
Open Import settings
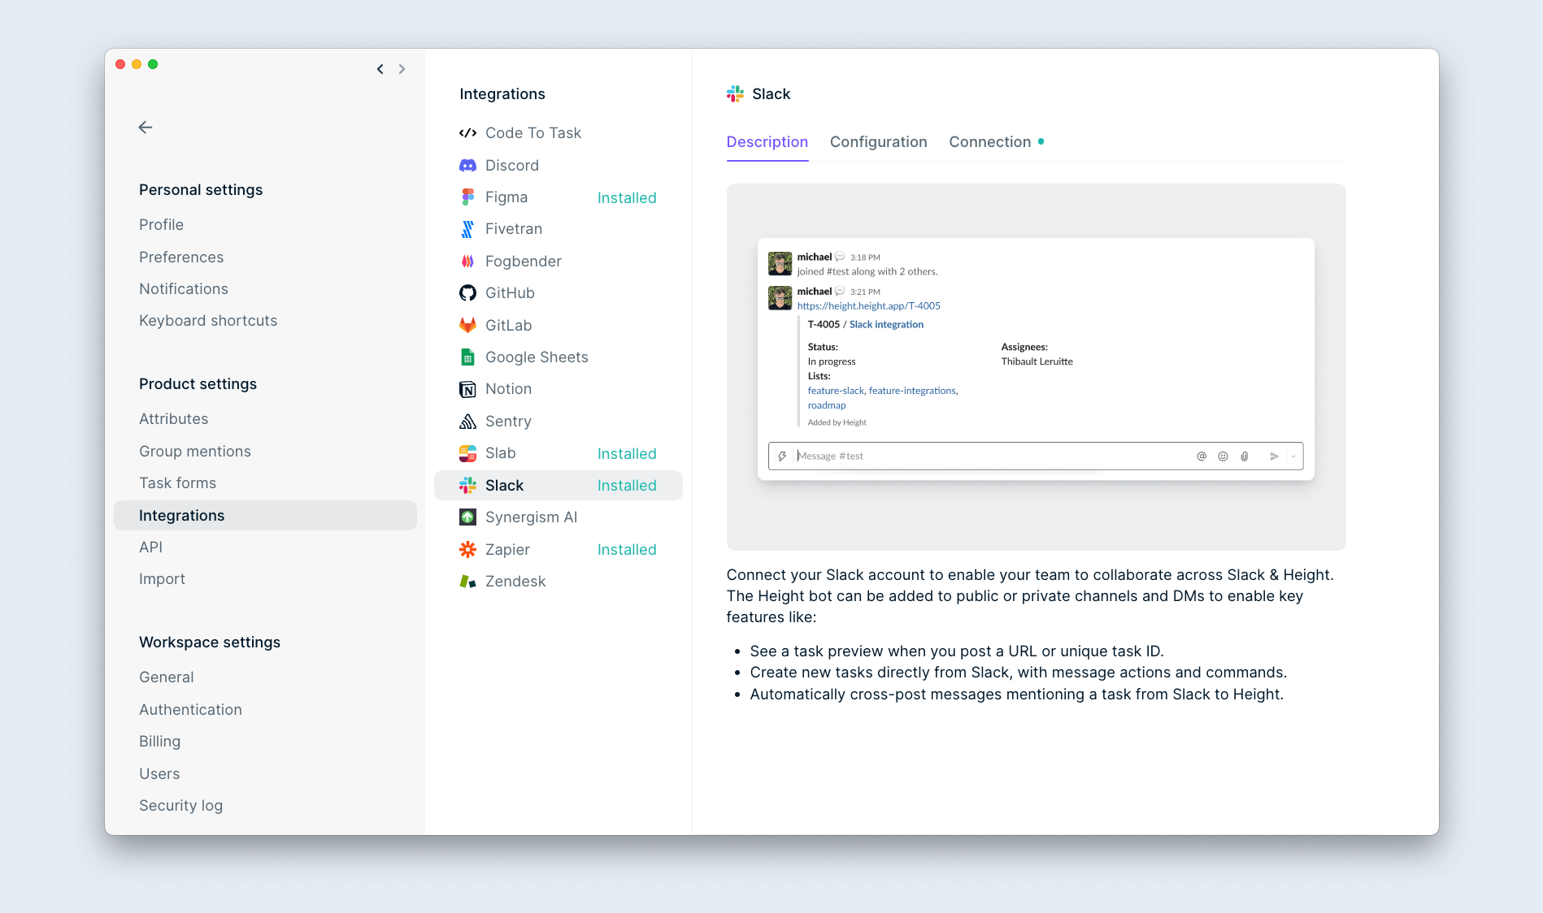162,579
